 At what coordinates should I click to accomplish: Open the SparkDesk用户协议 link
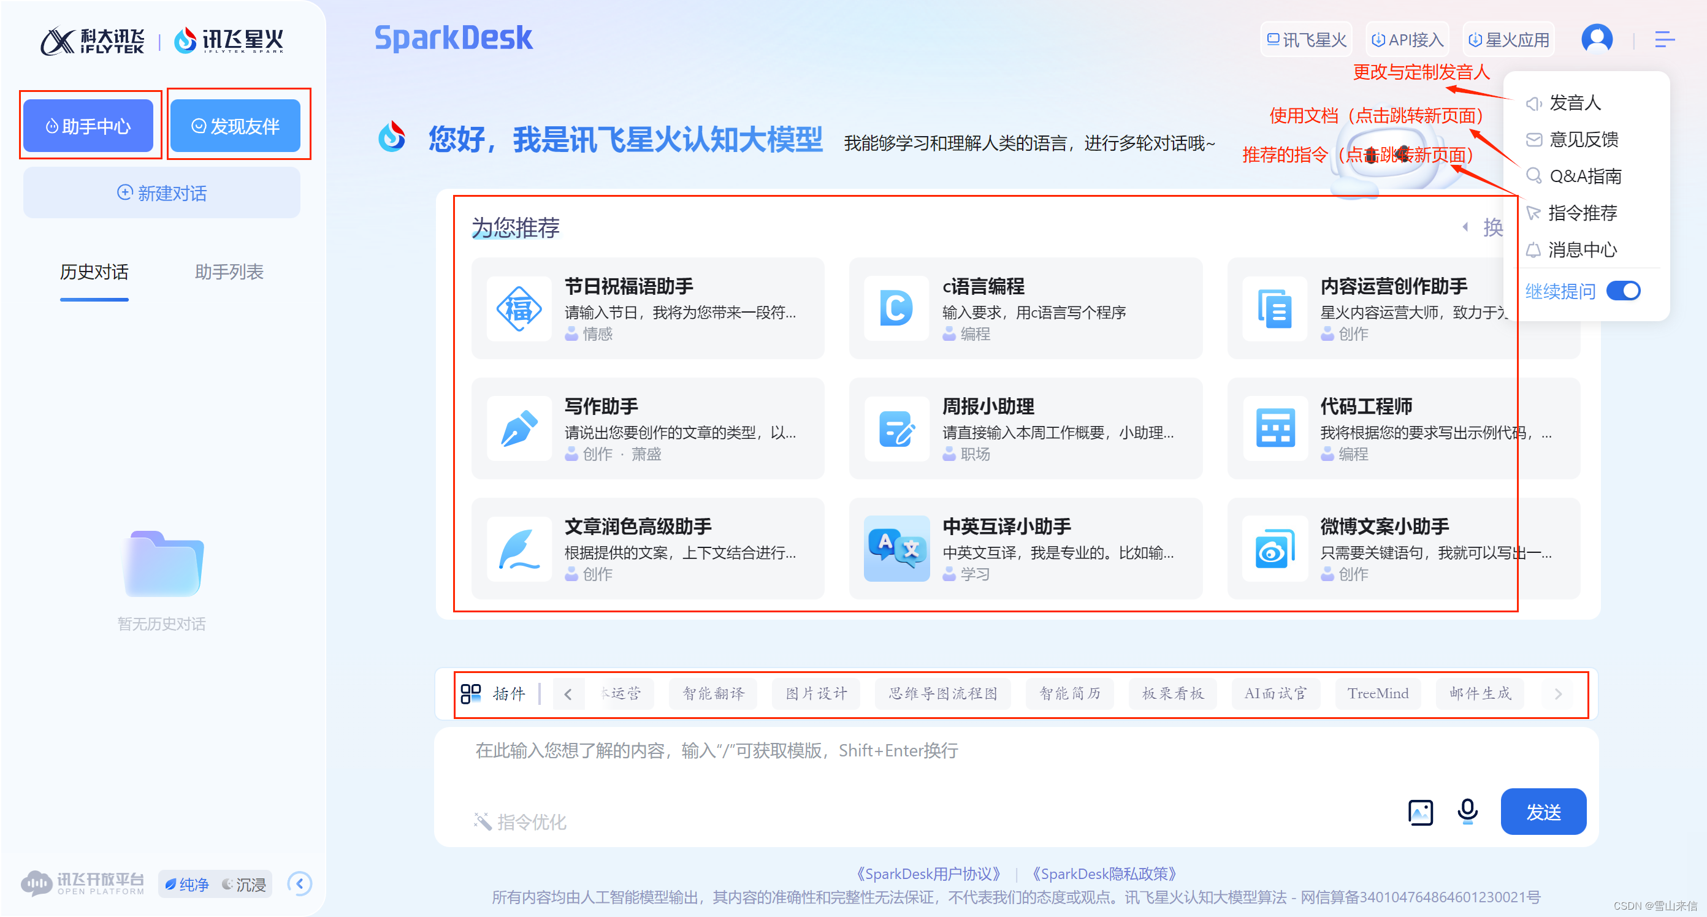coord(928,874)
